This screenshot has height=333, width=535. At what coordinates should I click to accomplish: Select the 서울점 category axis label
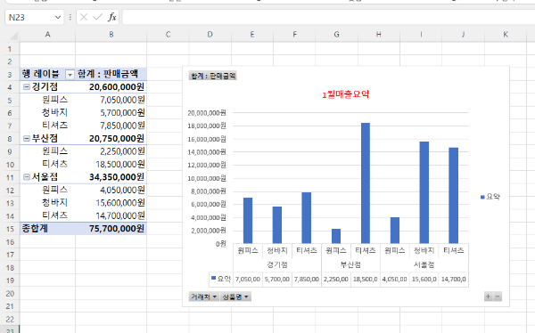tap(424, 264)
